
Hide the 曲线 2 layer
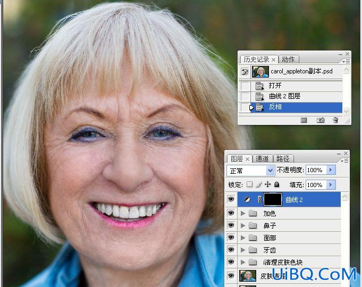(231, 199)
